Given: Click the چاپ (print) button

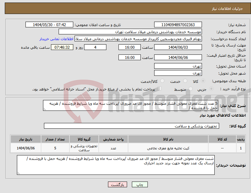Looking at the screenshot, I should [140, 184].
